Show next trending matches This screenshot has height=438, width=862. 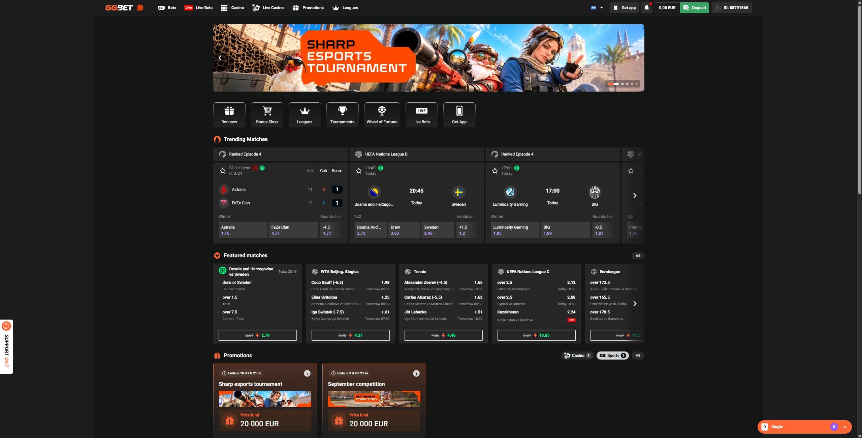[635, 196]
